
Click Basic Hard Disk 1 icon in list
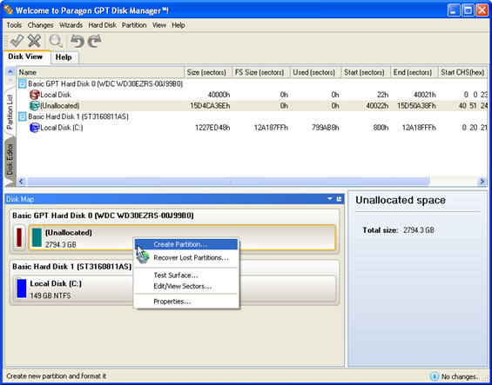coord(23,116)
